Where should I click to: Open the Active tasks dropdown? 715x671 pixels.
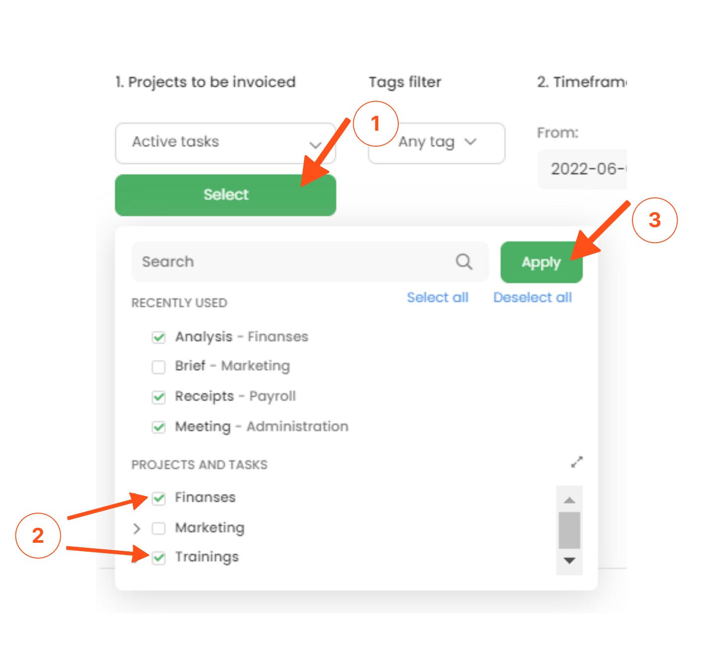(x=225, y=143)
